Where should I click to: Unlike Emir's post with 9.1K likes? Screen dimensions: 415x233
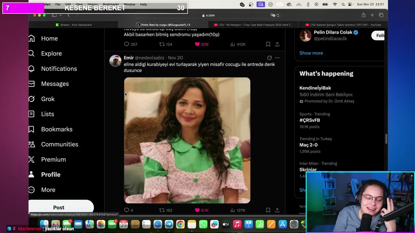coord(201,210)
